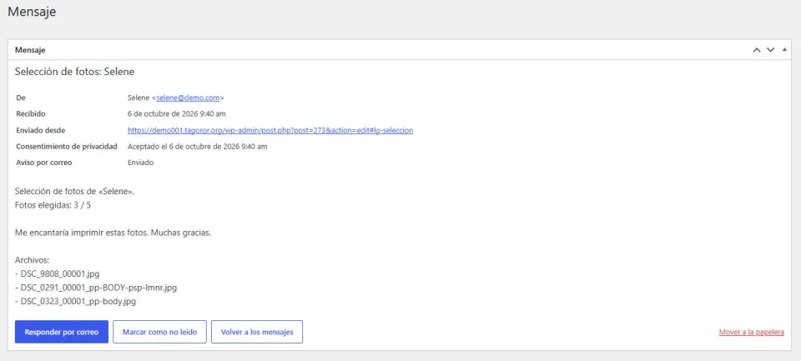This screenshot has height=361, width=801.
Task: Click the subject Selección de fotos: Selene
Action: pos(74,72)
